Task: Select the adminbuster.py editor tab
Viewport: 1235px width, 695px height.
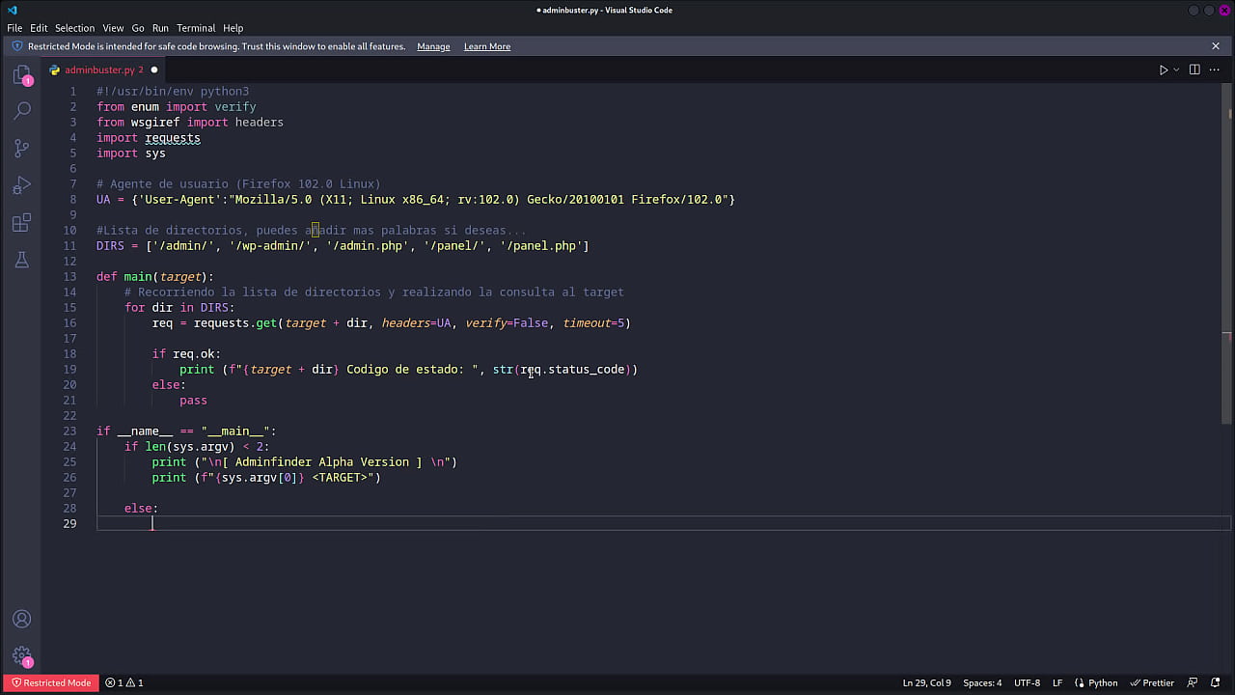Action: pos(98,69)
